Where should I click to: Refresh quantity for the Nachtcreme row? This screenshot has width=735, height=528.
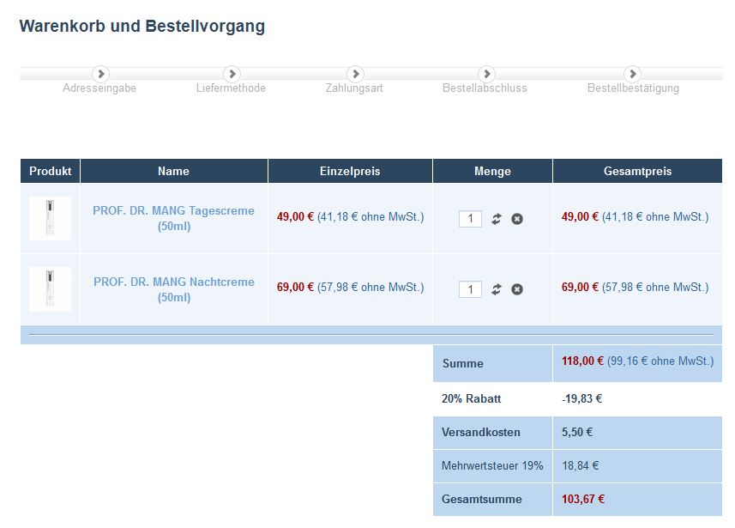coord(497,289)
